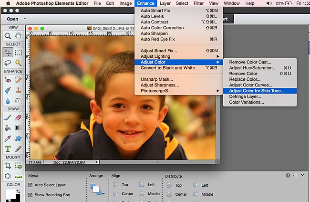Select the Content-Aware Move tool

pos(8,176)
